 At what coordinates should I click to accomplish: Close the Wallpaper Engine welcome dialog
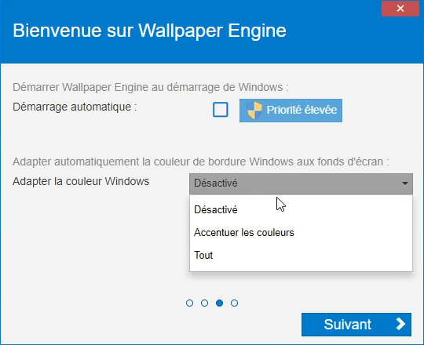400,9
